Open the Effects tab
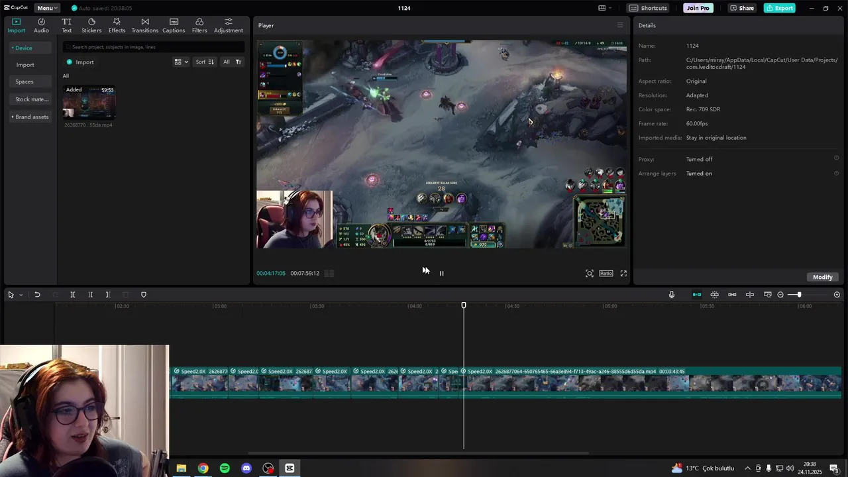This screenshot has height=477, width=848. coord(117,25)
